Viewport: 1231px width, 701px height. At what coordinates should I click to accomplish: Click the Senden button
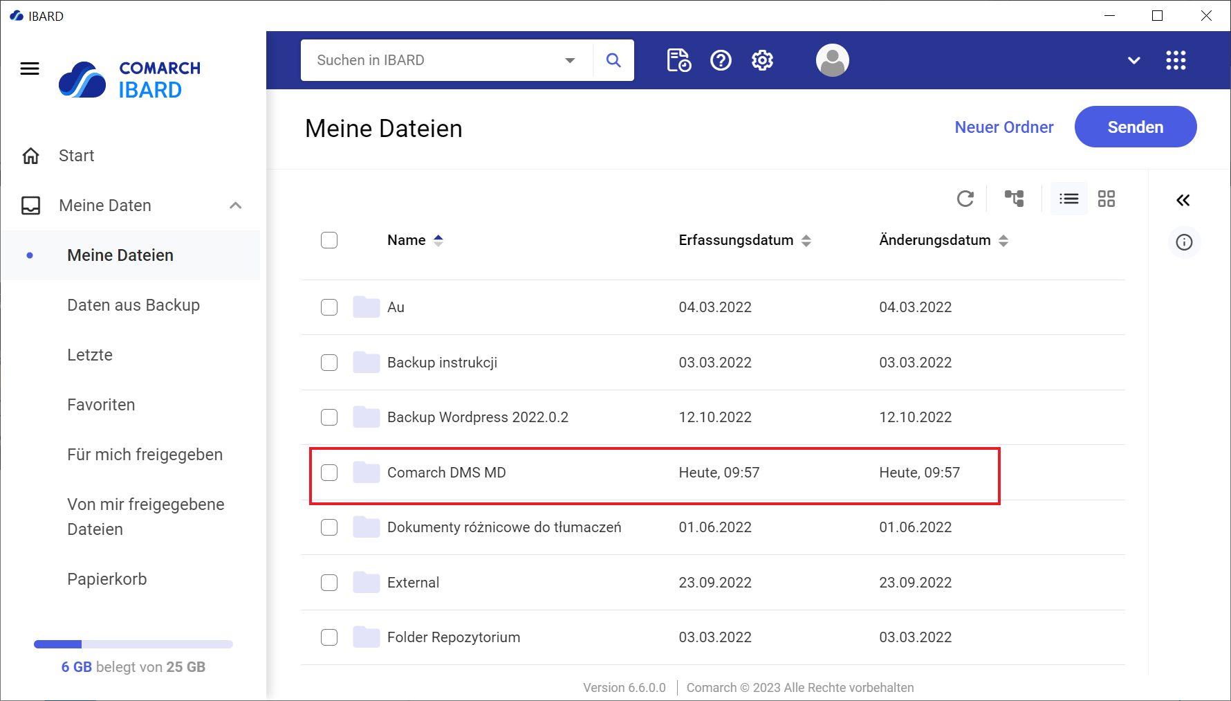(1136, 127)
